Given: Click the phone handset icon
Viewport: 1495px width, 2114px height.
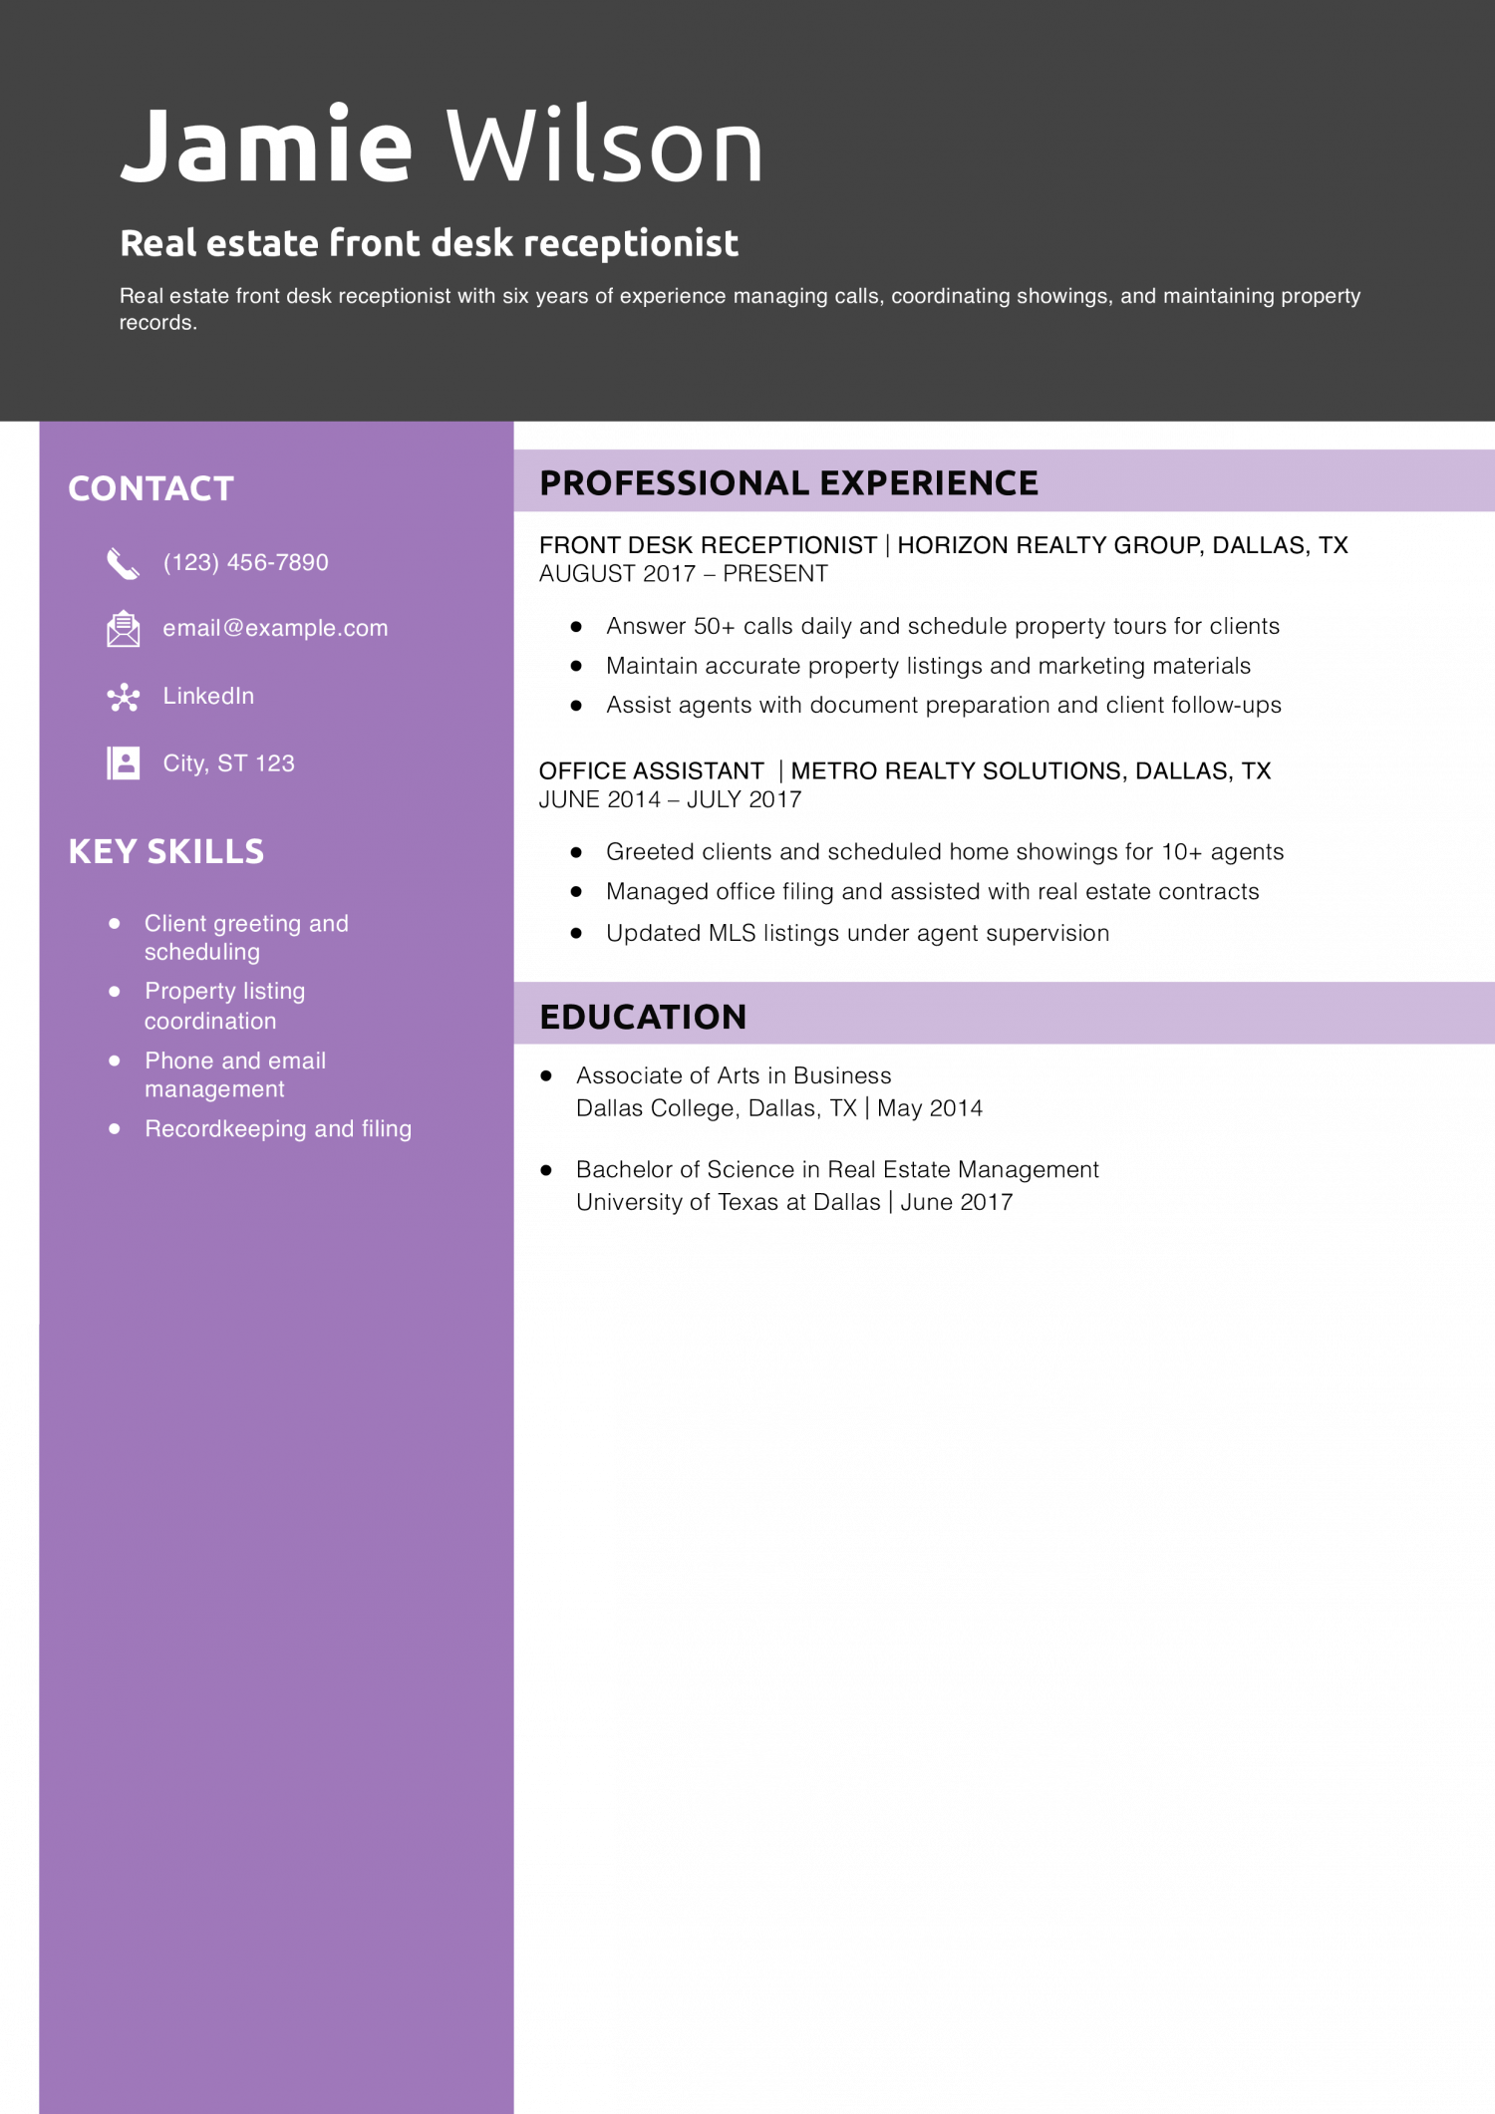Looking at the screenshot, I should (x=123, y=563).
